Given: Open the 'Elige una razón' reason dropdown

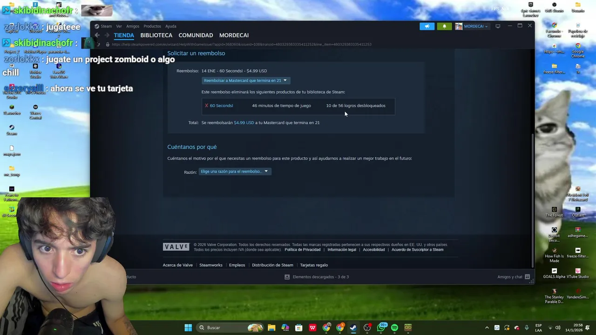Looking at the screenshot, I should coord(235,171).
